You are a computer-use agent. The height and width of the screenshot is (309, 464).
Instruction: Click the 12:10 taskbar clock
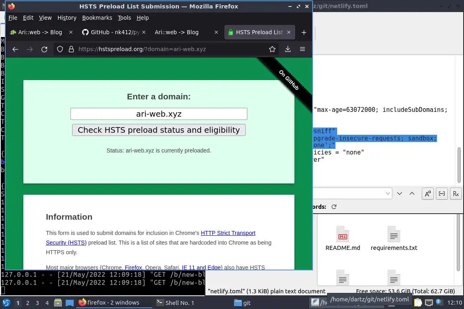tap(454, 303)
